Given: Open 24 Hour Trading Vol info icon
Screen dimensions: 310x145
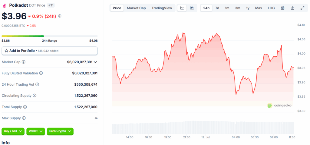Looking at the screenshot, I should click(x=37, y=84).
